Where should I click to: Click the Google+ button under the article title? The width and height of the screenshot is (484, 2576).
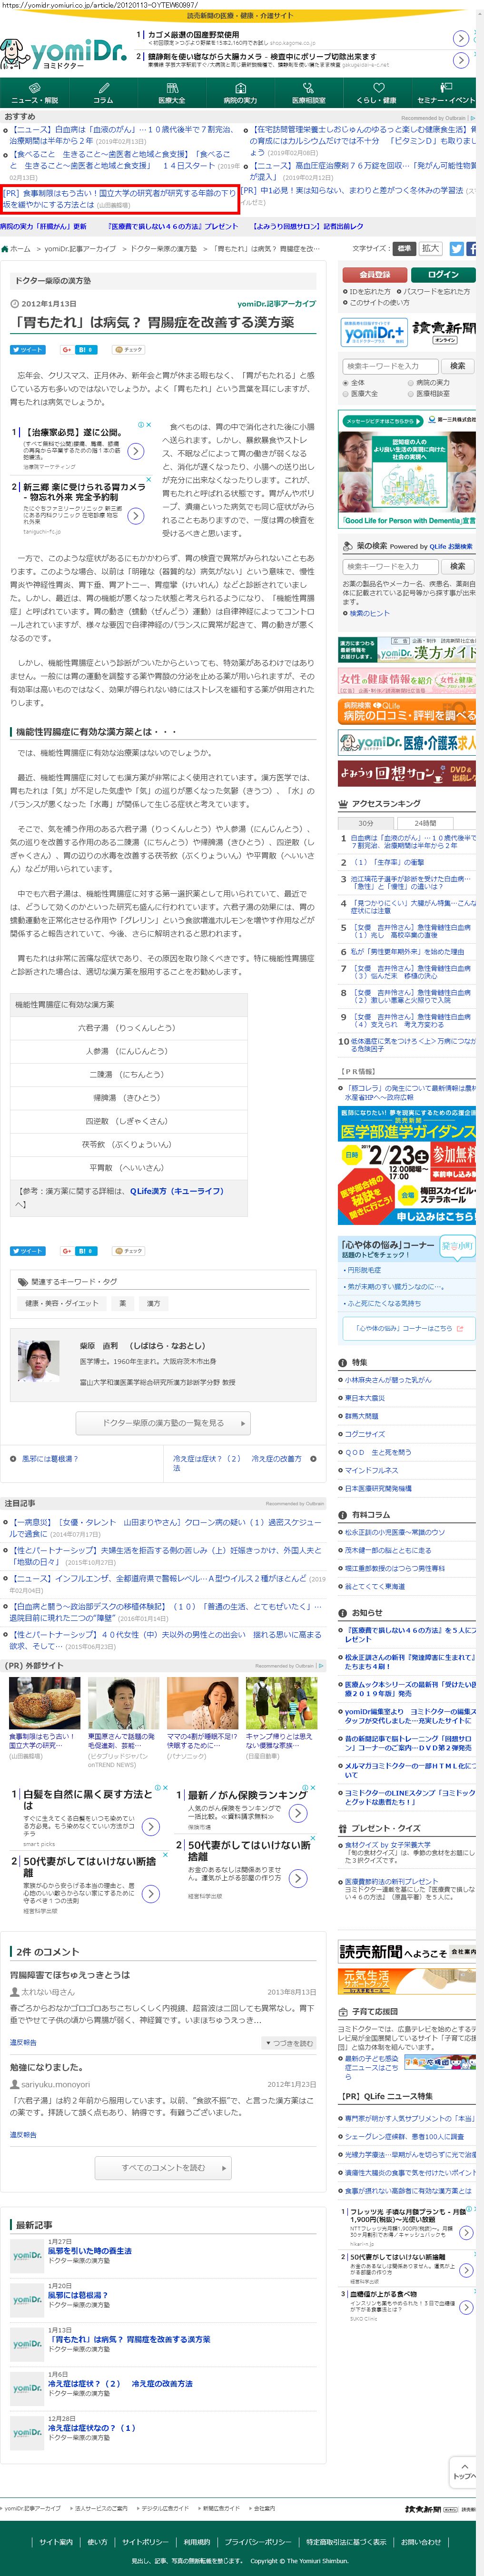coord(66,350)
